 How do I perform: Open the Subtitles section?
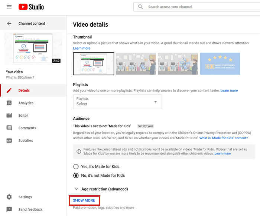pyautogui.click(x=26, y=140)
